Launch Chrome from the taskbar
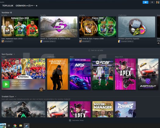160x128 pixels. click(15, 126)
